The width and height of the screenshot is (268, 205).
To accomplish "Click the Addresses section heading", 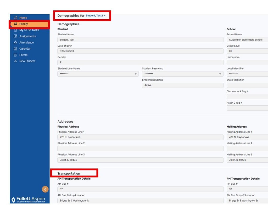I will [65, 122].
